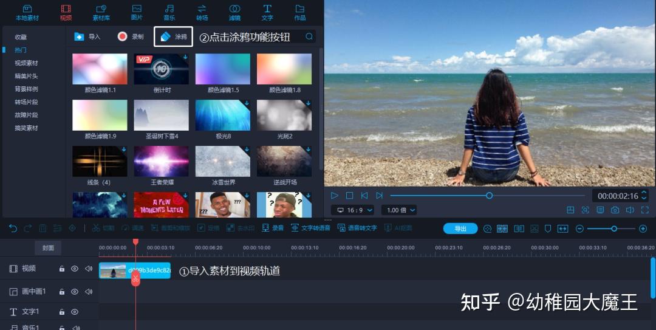Hide the 画中画1 track
The width and height of the screenshot is (656, 330).
(x=75, y=292)
